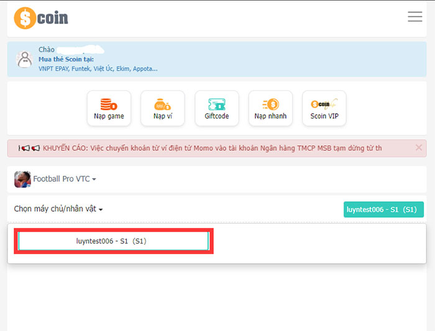Click the teal luyntest006 - S1 badge
This screenshot has width=435, height=331.
coord(383,209)
